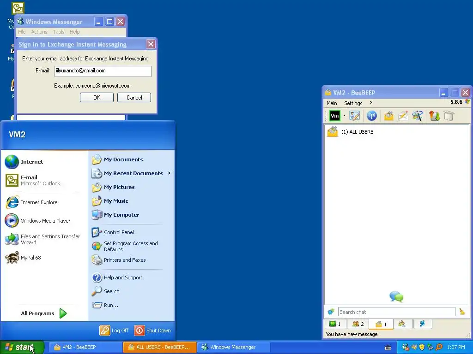The image size is (473, 354).
Task: Open the Run... dialog
Action: point(131,305)
